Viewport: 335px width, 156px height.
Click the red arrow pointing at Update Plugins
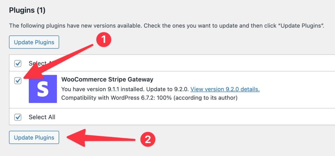click(103, 138)
